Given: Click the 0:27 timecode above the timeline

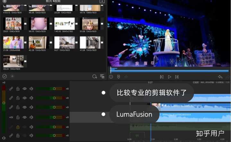Looking at the screenshot, I should pyautogui.click(x=150, y=82).
